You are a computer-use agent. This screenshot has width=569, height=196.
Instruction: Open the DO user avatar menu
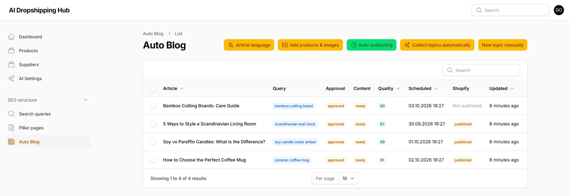[x=559, y=10]
